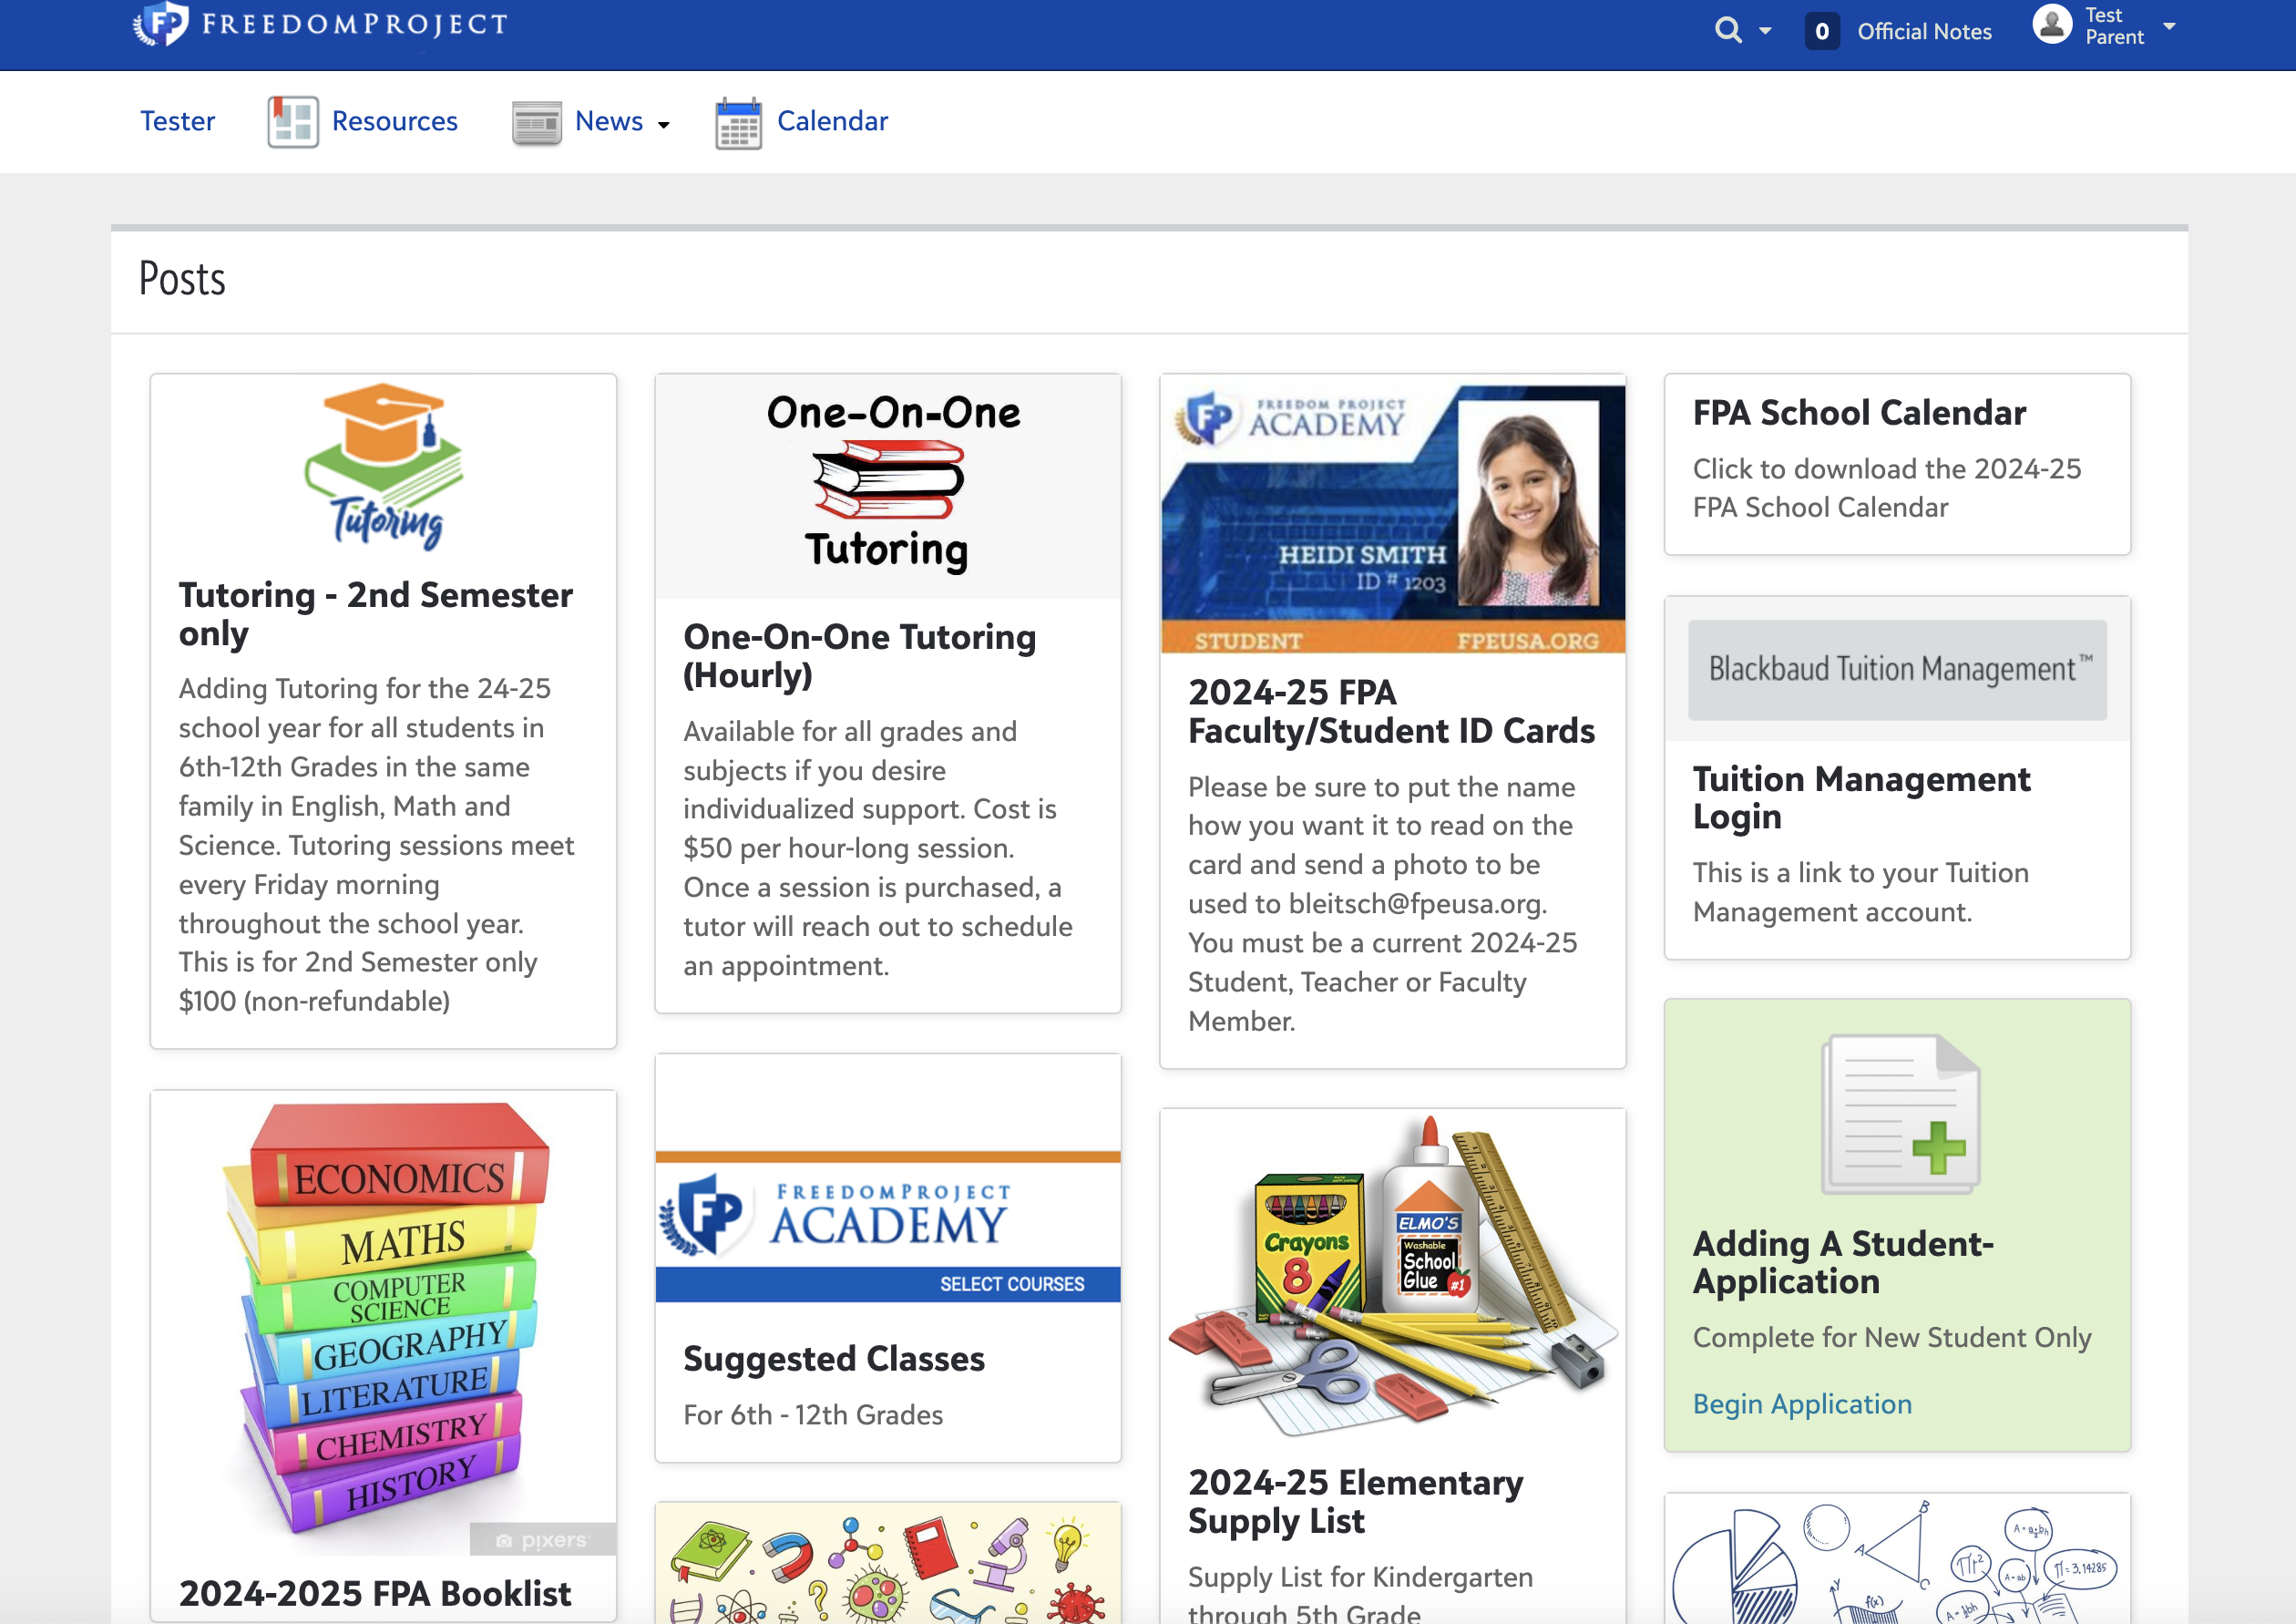Click the Begin Application link

point(1801,1403)
